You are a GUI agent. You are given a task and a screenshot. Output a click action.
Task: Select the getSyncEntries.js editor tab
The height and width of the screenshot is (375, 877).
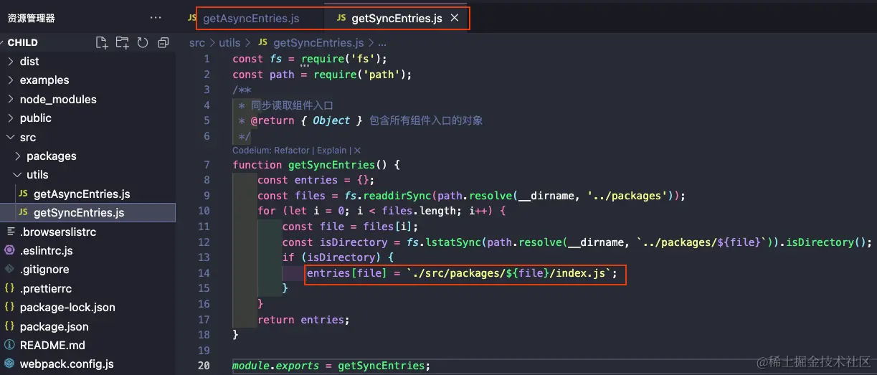pos(397,18)
